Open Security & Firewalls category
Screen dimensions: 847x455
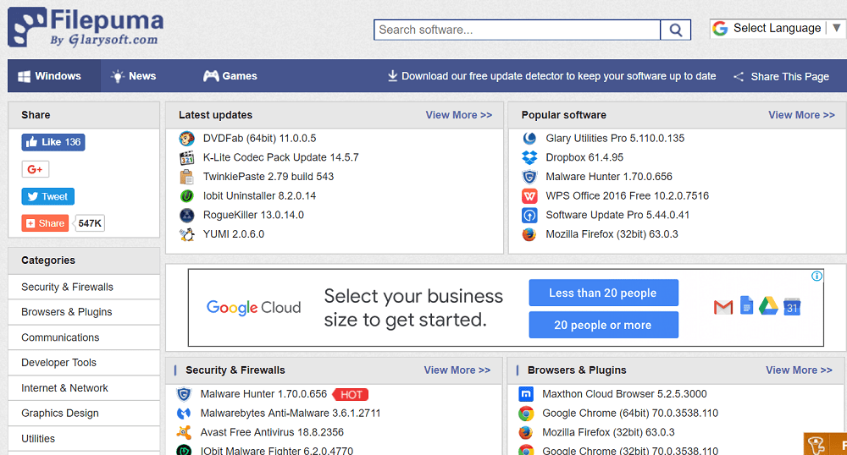tap(84, 288)
